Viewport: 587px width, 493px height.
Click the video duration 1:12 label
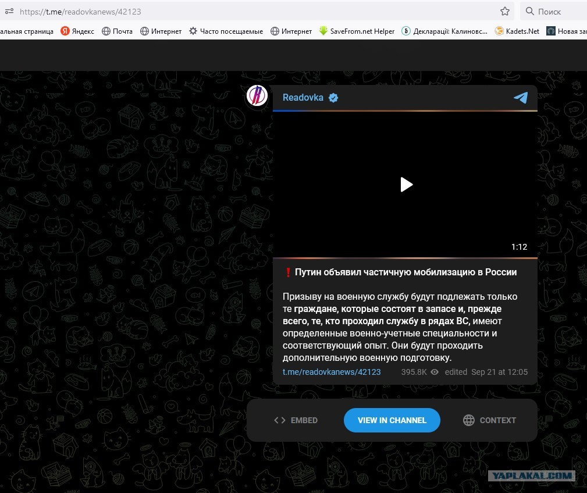pos(519,247)
